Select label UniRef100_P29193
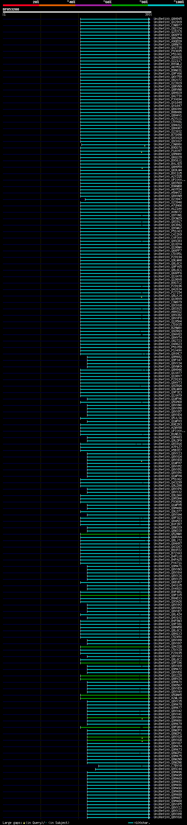The image size is (187, 825). coord(168,379)
